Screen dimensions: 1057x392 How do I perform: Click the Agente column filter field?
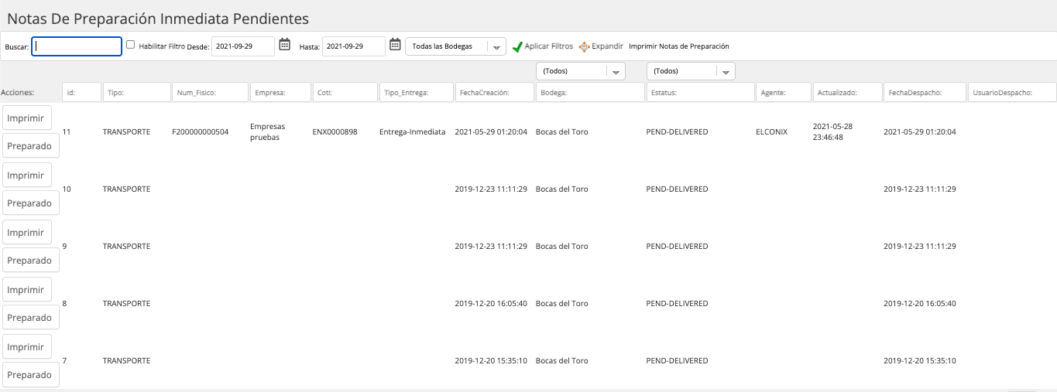[x=784, y=92]
